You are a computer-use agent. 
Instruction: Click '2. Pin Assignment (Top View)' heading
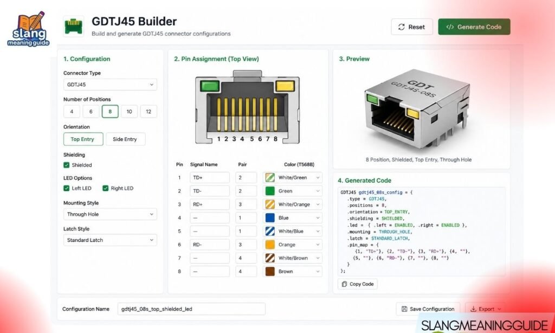[216, 59]
